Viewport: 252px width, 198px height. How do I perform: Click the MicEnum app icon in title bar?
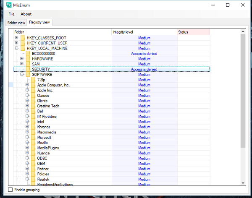click(x=9, y=5)
